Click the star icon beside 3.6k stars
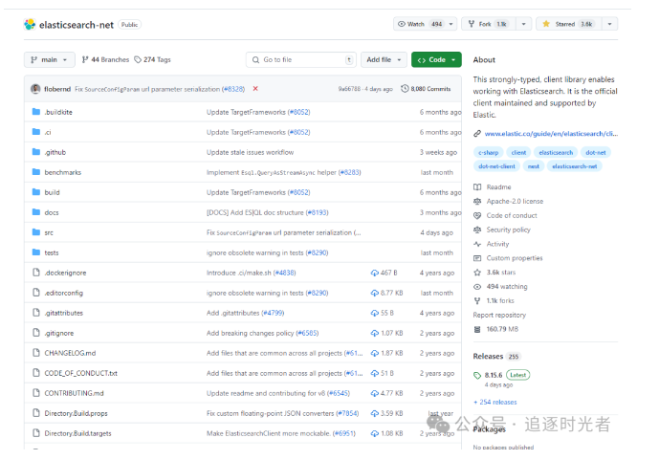The width and height of the screenshot is (659, 460). pos(477,273)
